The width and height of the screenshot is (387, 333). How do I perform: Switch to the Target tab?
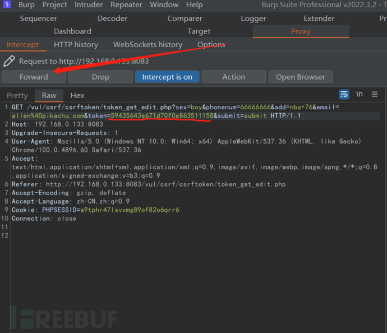(x=199, y=31)
